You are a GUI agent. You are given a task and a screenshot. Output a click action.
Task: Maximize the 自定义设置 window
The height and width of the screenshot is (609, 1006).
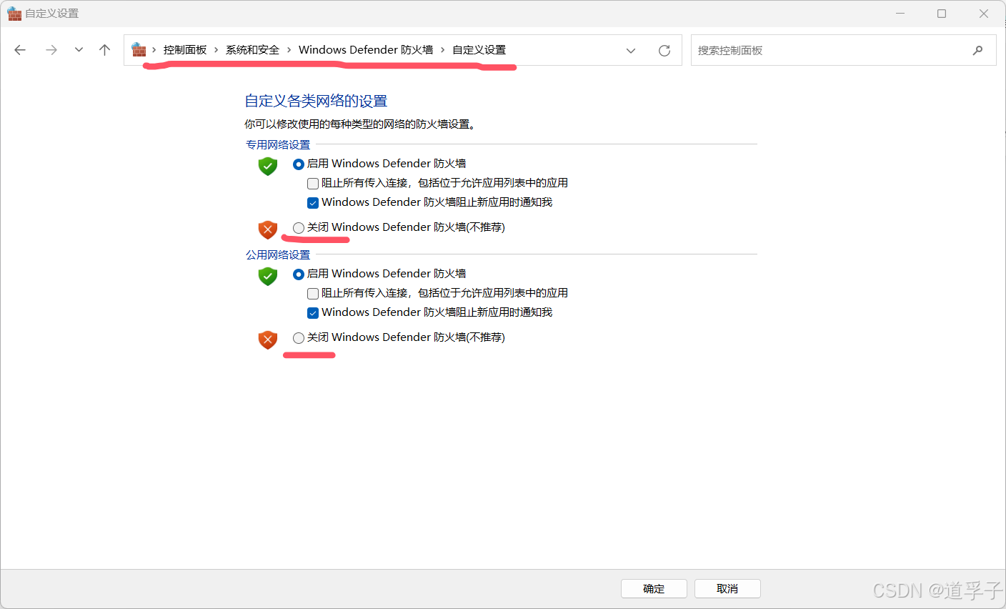(x=942, y=14)
